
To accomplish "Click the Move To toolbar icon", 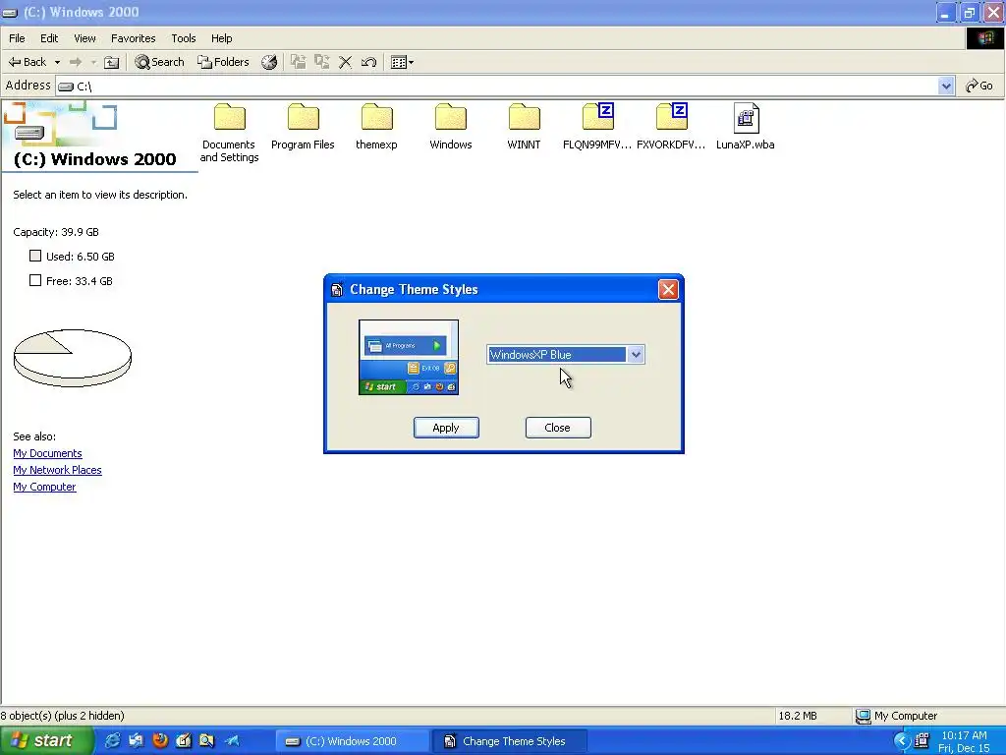I will pos(299,62).
